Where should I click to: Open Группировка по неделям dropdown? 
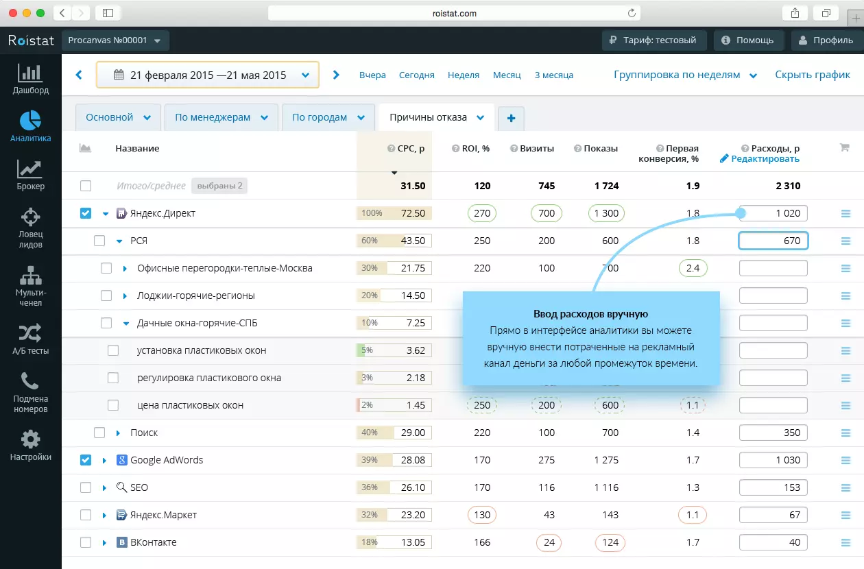(685, 75)
